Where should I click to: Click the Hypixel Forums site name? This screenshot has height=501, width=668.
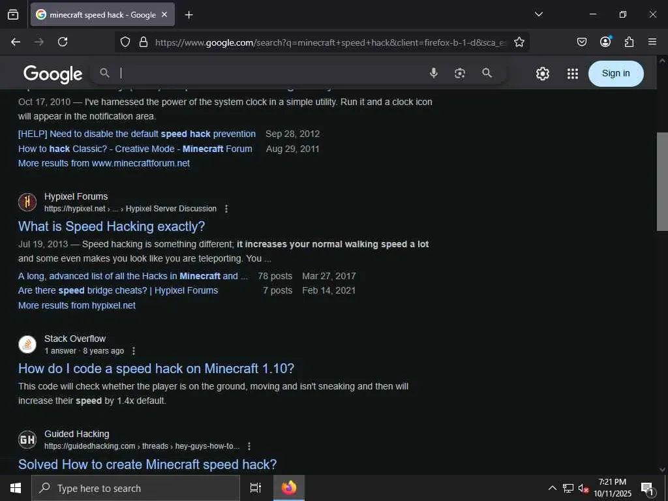pyautogui.click(x=76, y=196)
